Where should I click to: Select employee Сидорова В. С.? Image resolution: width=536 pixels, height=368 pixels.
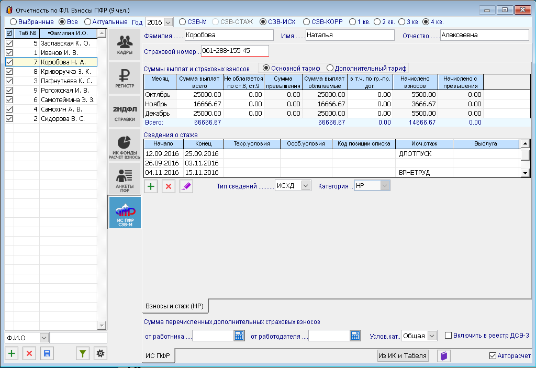(x=63, y=119)
